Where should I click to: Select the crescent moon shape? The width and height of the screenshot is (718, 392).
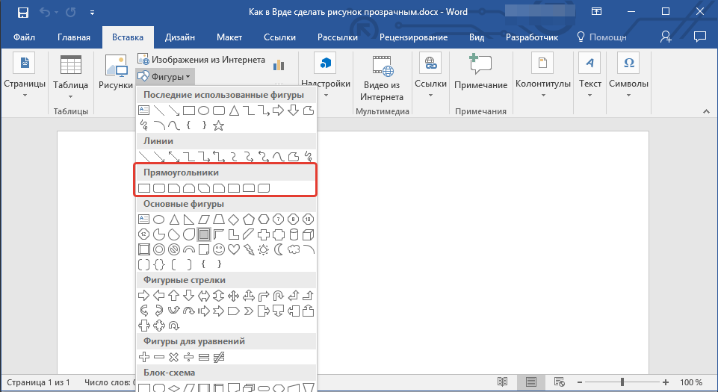[279, 249]
